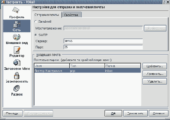Sort accounts by the Тип column header
The image size is (170, 120).
pyautogui.click(x=87, y=66)
